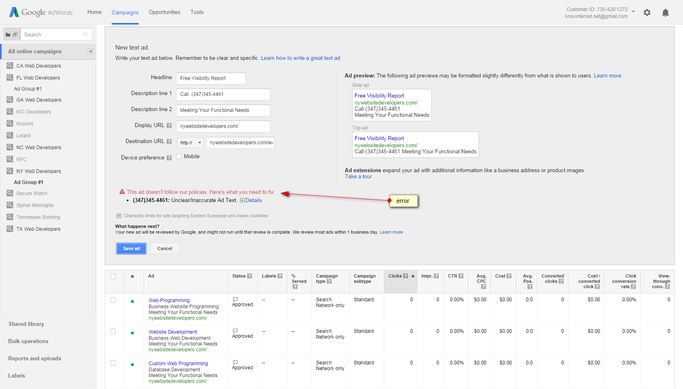Click the Device preference help icon
This screenshot has width=683, height=389.
[169, 158]
